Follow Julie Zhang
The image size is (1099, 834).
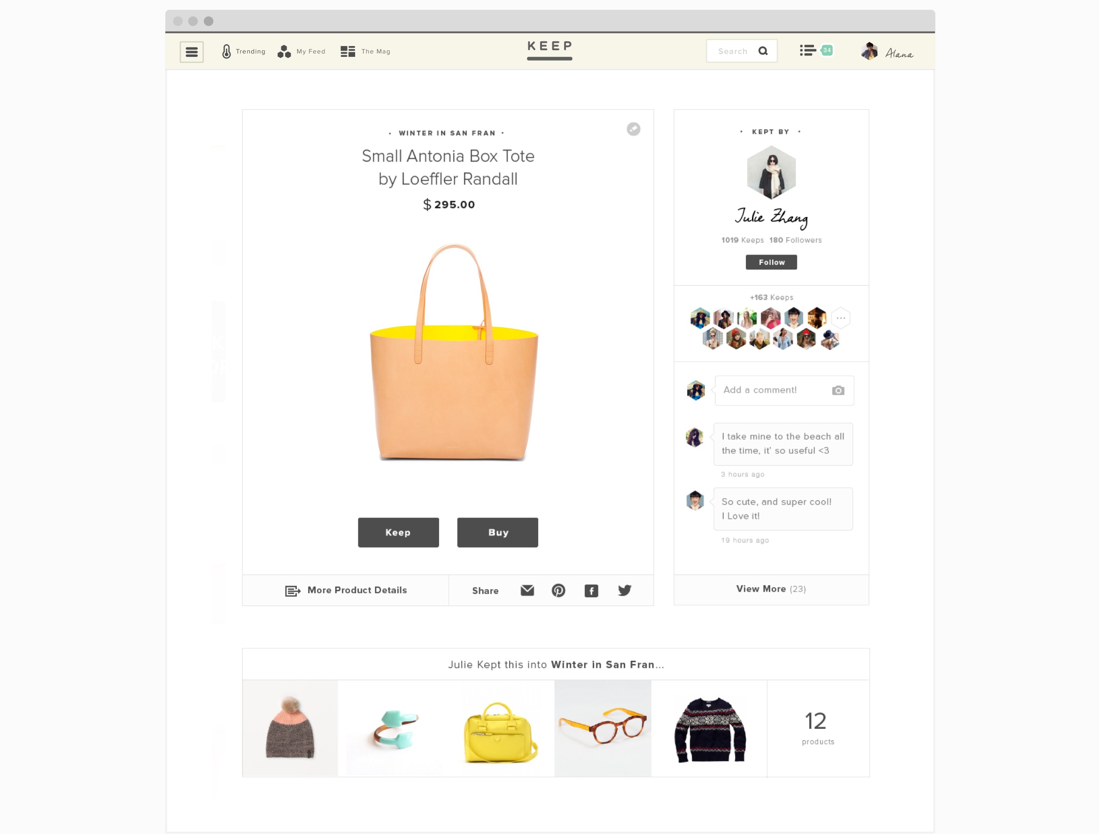[x=771, y=262]
